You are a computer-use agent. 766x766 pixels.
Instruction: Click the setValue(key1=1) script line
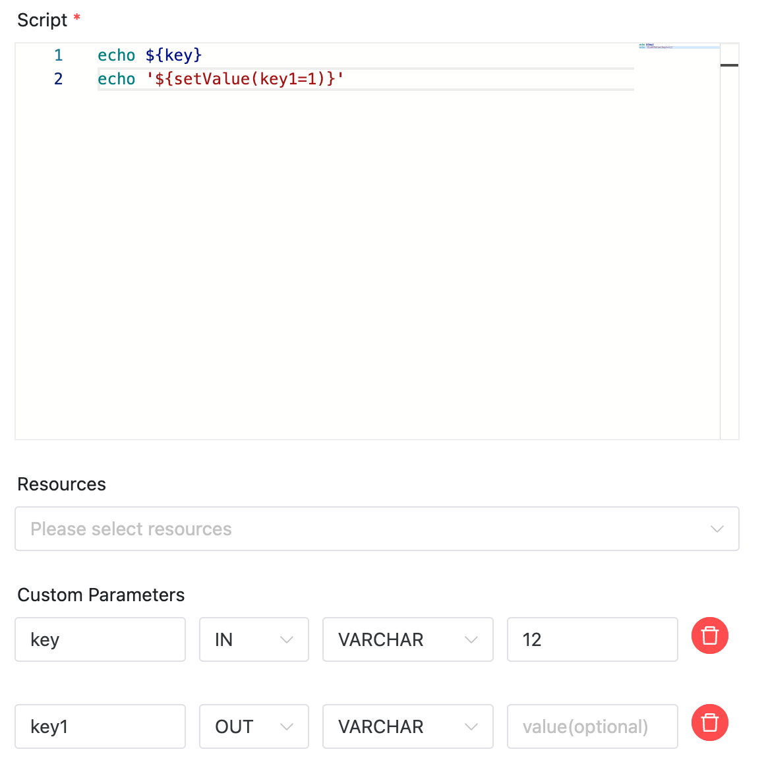(x=221, y=79)
